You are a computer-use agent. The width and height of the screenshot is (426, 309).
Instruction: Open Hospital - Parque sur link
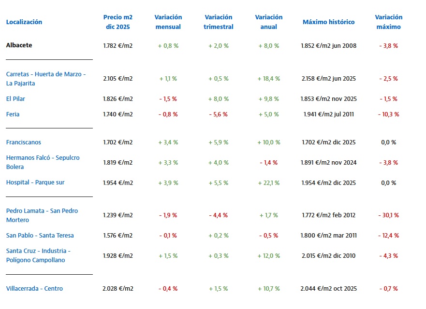click(x=35, y=183)
